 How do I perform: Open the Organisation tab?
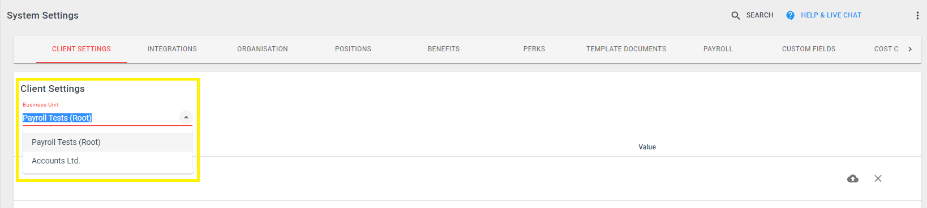click(263, 49)
